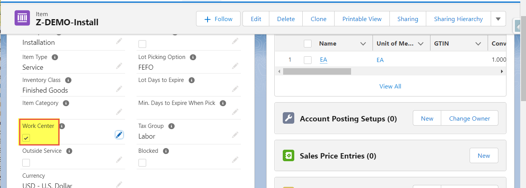Click the Account Posting Setups wrench icon
This screenshot has height=188, width=526.
[288, 118]
